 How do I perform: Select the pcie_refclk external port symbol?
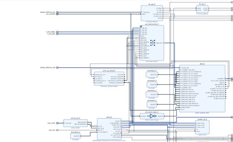click(x=57, y=123)
